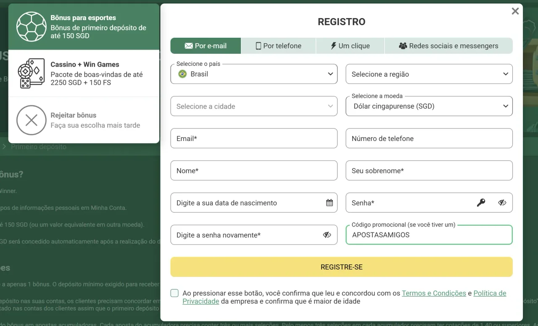Show password with eye icon in Senha field
538x326 pixels.
(x=502, y=203)
